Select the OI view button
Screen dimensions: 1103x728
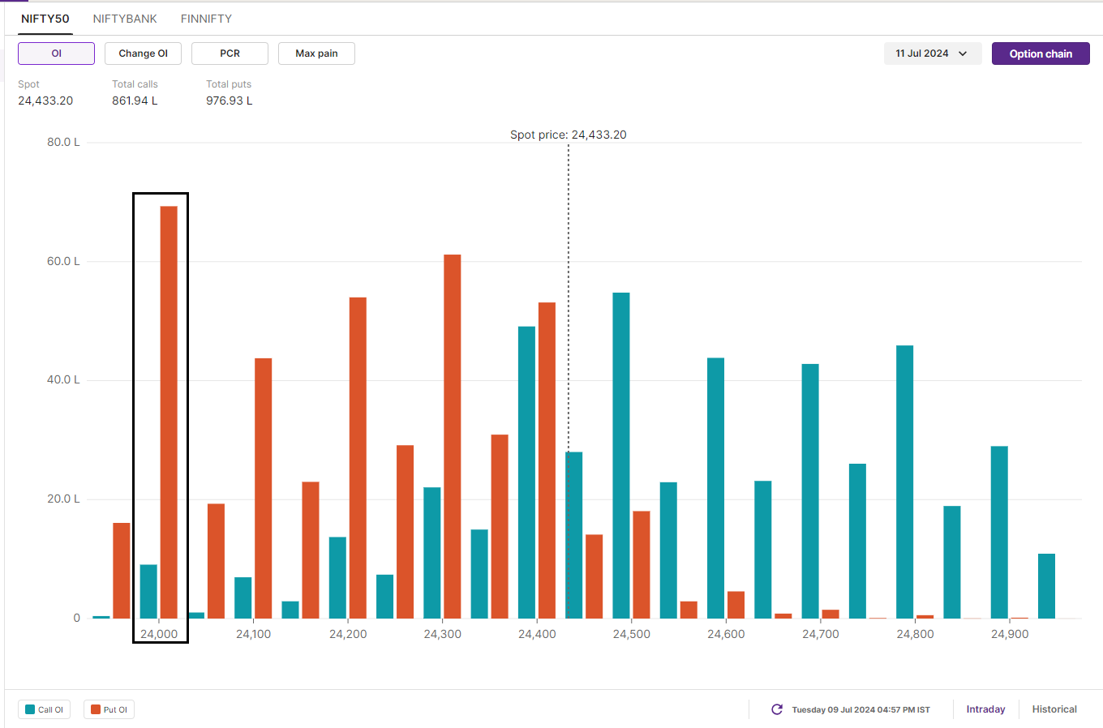[x=56, y=54]
